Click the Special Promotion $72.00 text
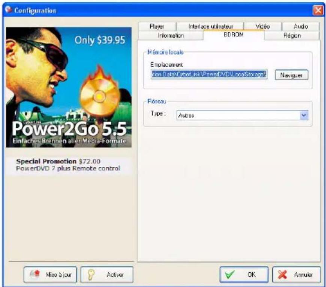Screen dimensions: 326x287 click(x=58, y=162)
